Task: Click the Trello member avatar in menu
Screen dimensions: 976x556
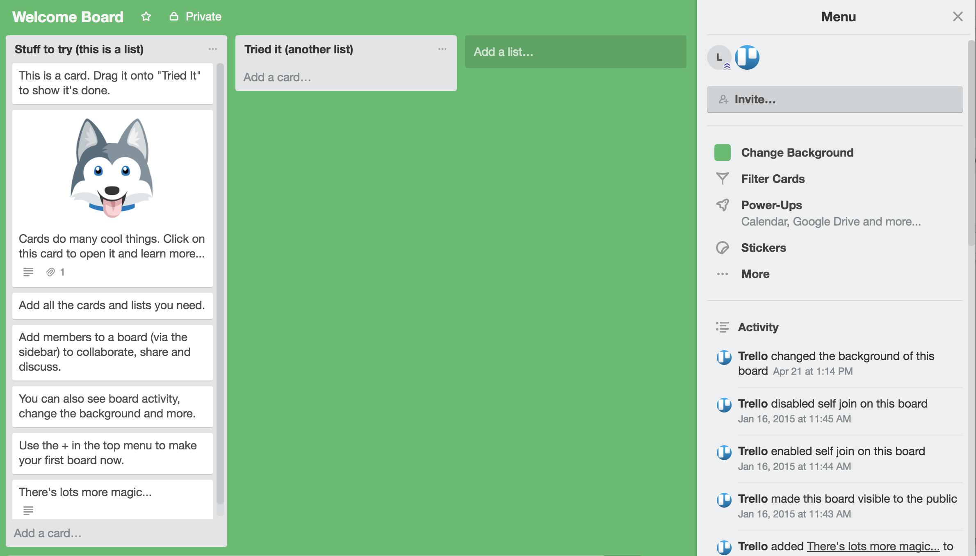Action: click(747, 57)
